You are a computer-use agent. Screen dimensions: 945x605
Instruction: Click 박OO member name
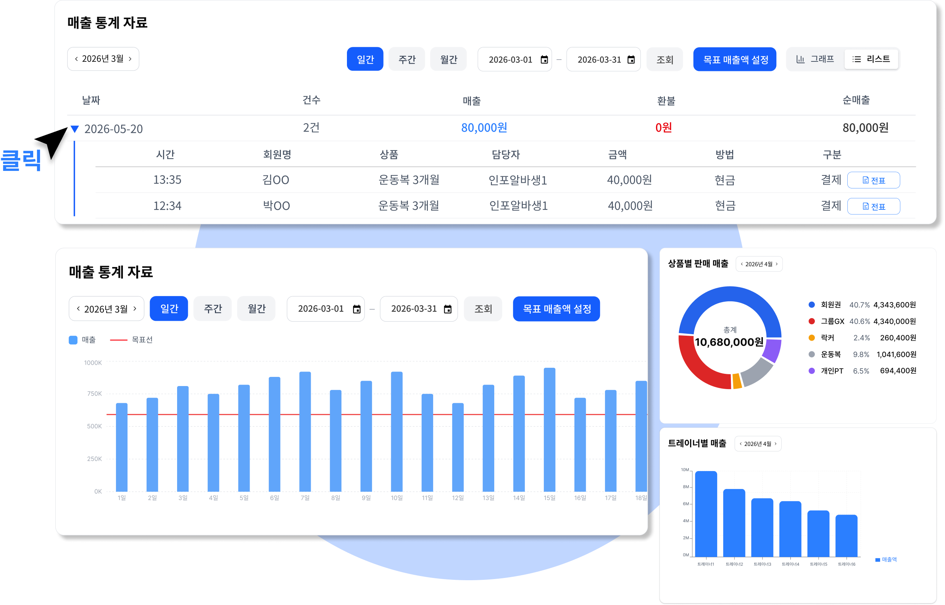click(276, 206)
